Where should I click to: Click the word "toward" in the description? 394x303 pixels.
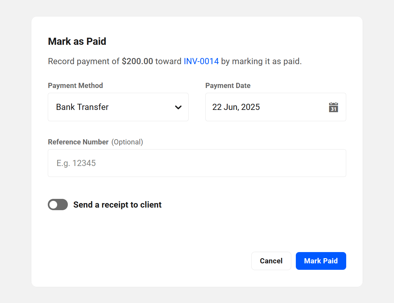(x=168, y=61)
